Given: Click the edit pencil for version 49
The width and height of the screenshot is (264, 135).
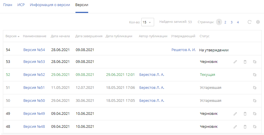Looking at the screenshot, I should point(235,114).
